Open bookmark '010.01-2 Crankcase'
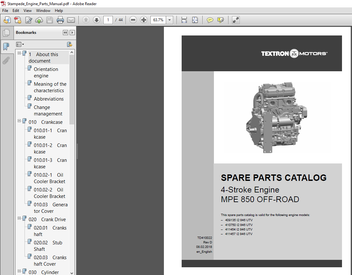Viewport: 352px width, 275px height. tap(50, 149)
